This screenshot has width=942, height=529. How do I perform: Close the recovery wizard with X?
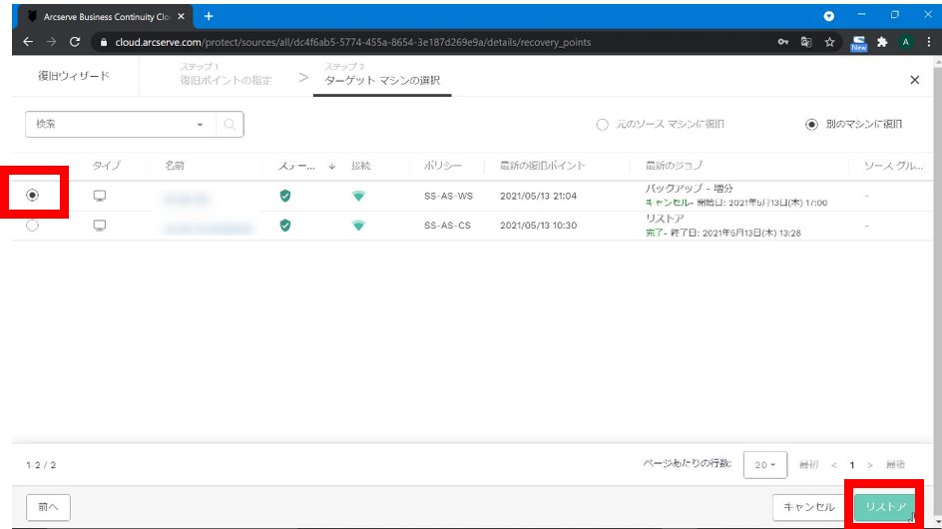click(x=915, y=80)
